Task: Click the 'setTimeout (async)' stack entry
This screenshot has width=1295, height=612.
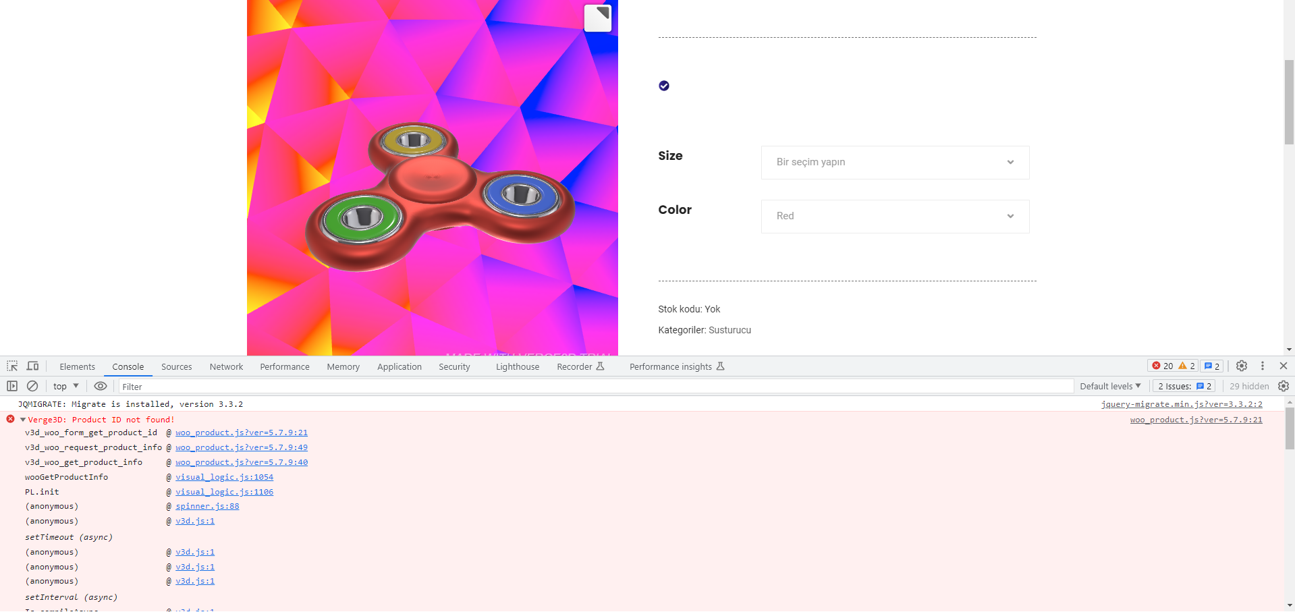Action: point(69,537)
